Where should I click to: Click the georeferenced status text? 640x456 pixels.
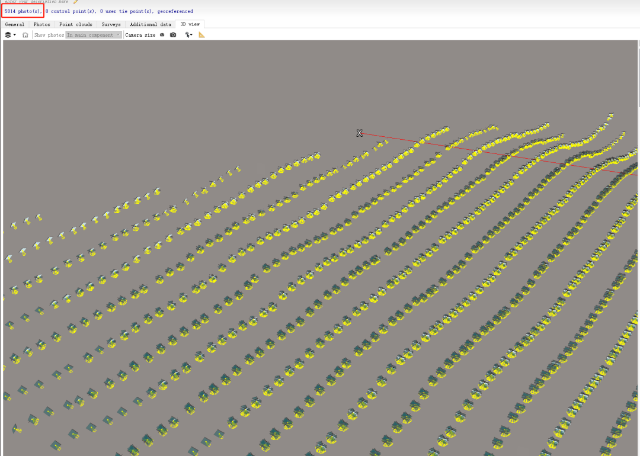(175, 11)
